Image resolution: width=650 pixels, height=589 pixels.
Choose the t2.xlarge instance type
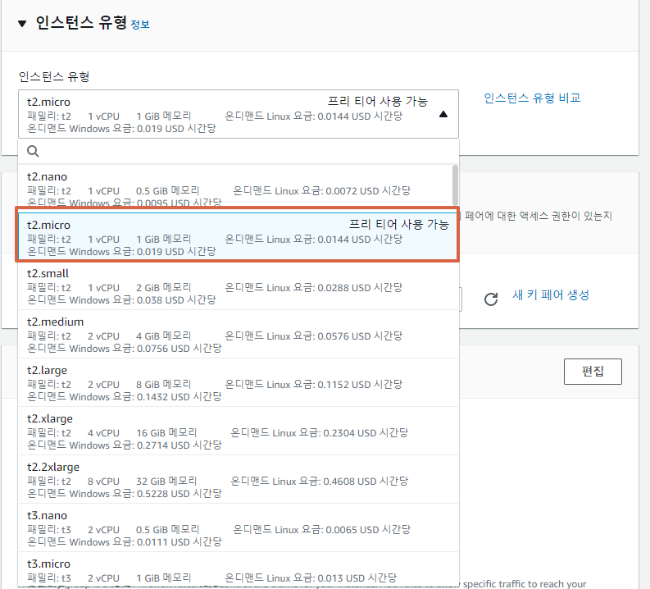[x=239, y=431]
